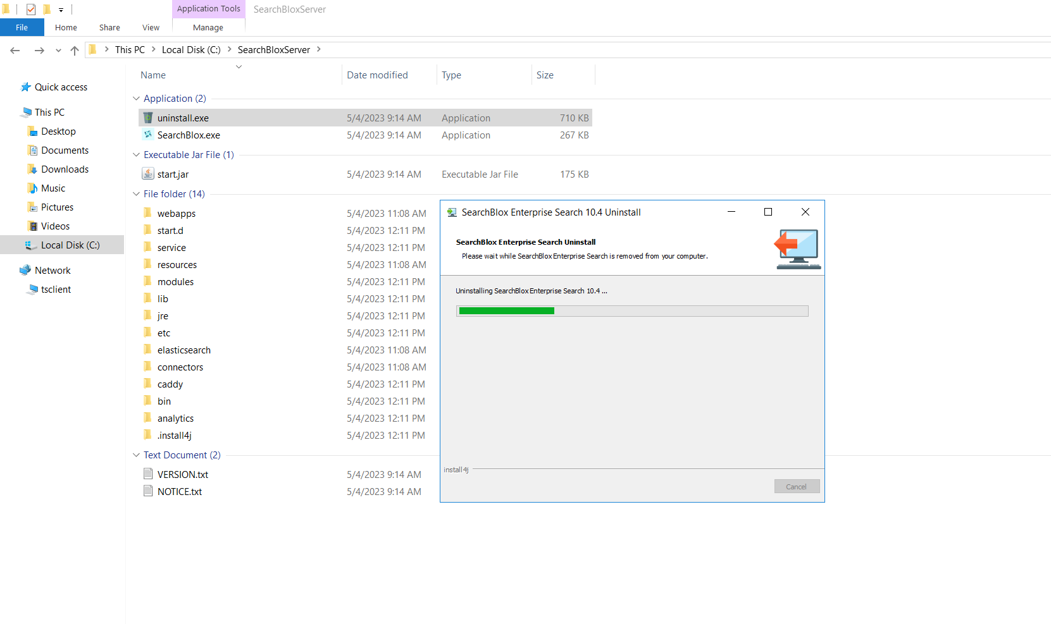Click the uninstall progress bar
The width and height of the screenshot is (1051, 624).
click(632, 311)
